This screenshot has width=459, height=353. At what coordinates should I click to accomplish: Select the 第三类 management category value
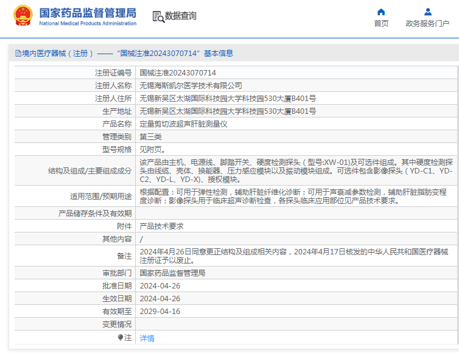pos(150,137)
